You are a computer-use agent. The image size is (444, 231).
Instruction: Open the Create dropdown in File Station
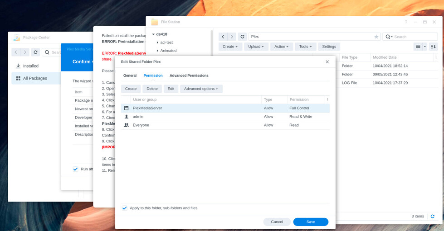click(x=230, y=47)
